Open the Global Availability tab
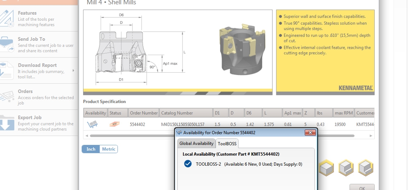The height and width of the screenshot is (190, 409). pos(196,143)
